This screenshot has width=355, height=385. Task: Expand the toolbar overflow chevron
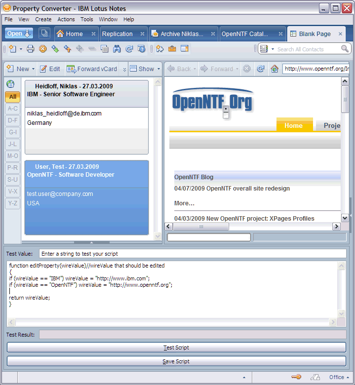coord(124,70)
